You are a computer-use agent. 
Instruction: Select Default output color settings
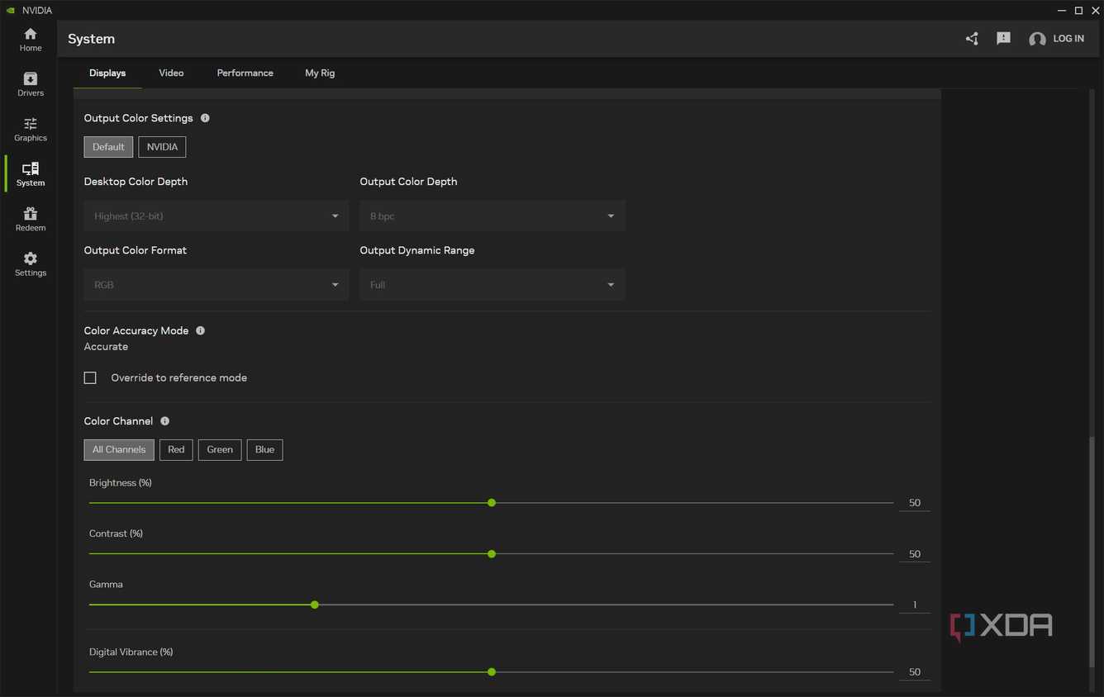(x=108, y=147)
